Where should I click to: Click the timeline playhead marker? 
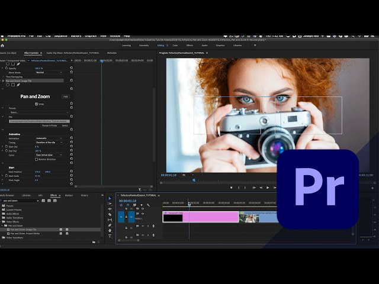coord(189,204)
